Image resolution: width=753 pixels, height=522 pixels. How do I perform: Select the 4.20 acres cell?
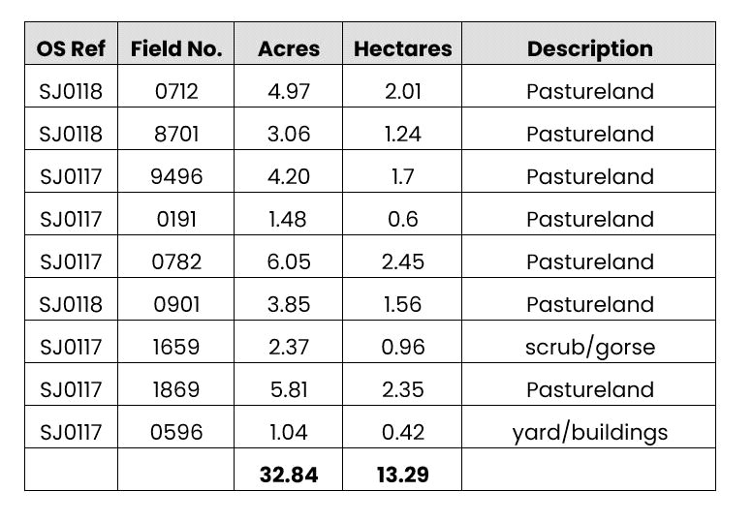coord(289,177)
